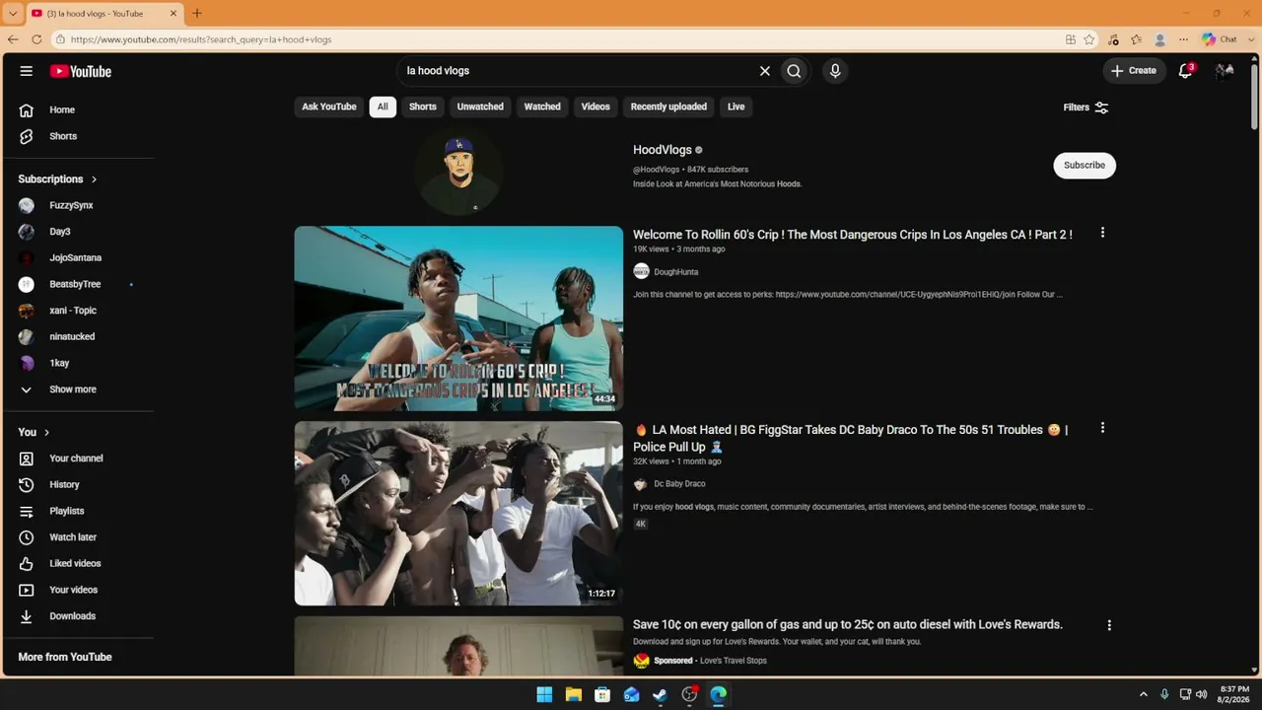Open the YouTube account avatar menu

point(1225,71)
